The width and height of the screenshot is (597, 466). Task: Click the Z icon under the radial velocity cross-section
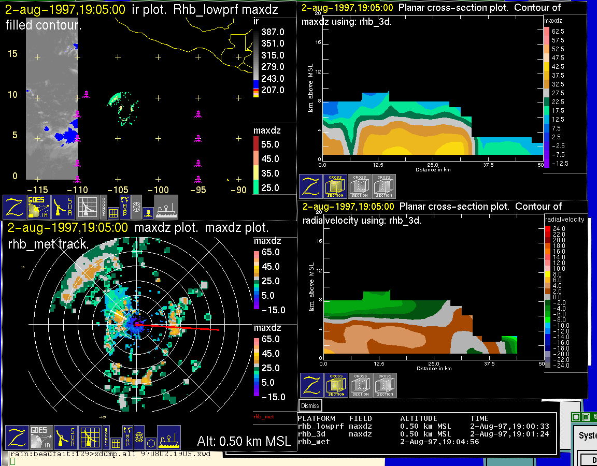(x=311, y=385)
